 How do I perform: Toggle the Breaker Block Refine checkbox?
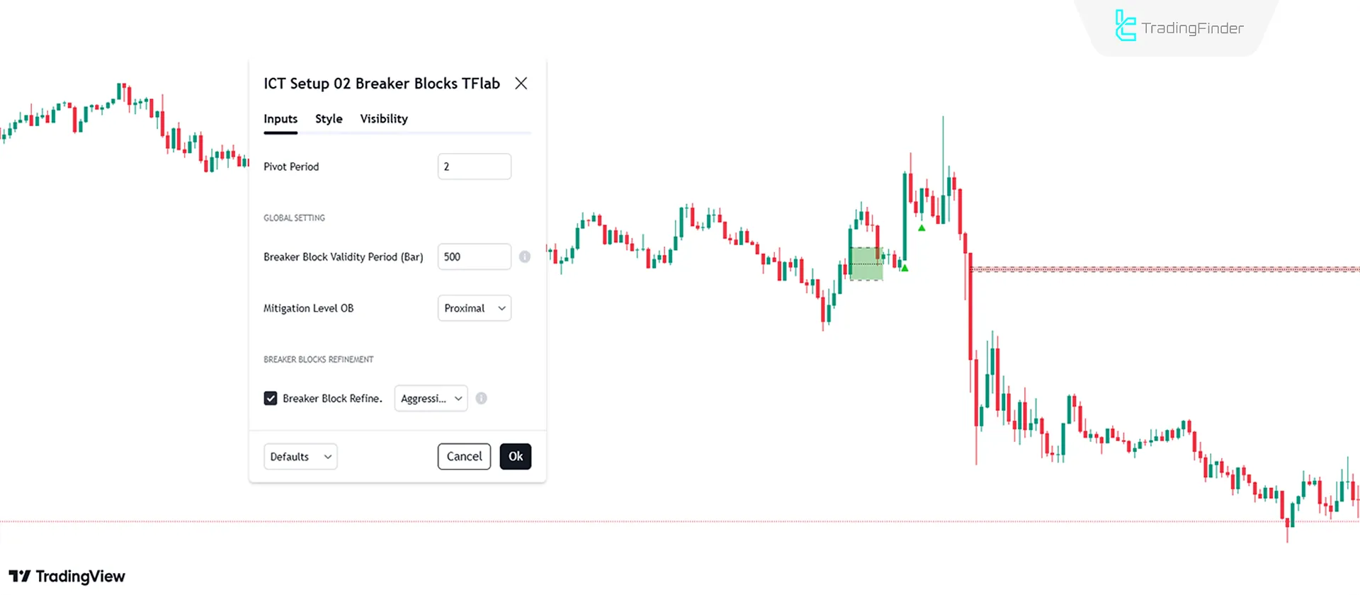[271, 398]
